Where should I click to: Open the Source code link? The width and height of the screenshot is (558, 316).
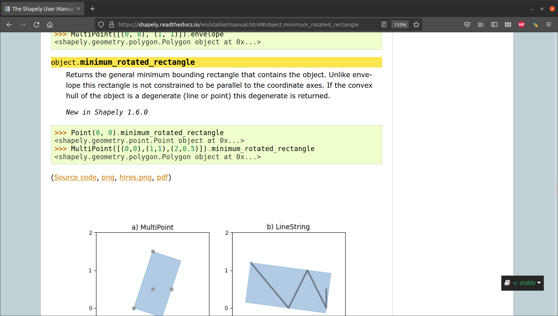coord(75,177)
